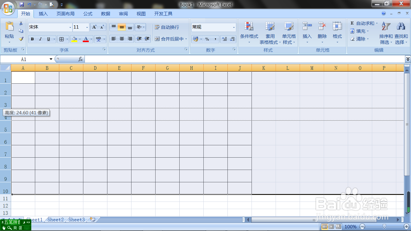Toggle Underline formatting
The image size is (411, 231).
click(48, 39)
